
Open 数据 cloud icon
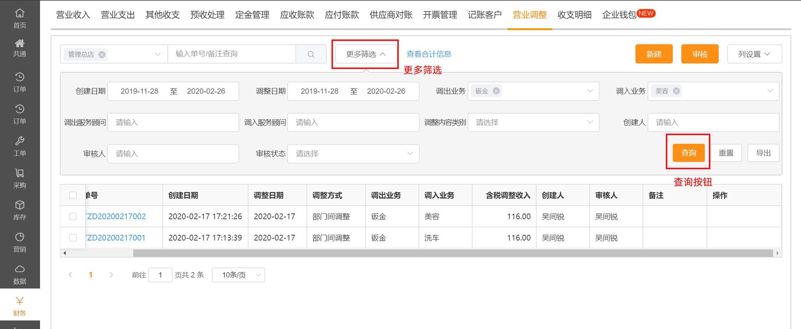click(x=20, y=275)
